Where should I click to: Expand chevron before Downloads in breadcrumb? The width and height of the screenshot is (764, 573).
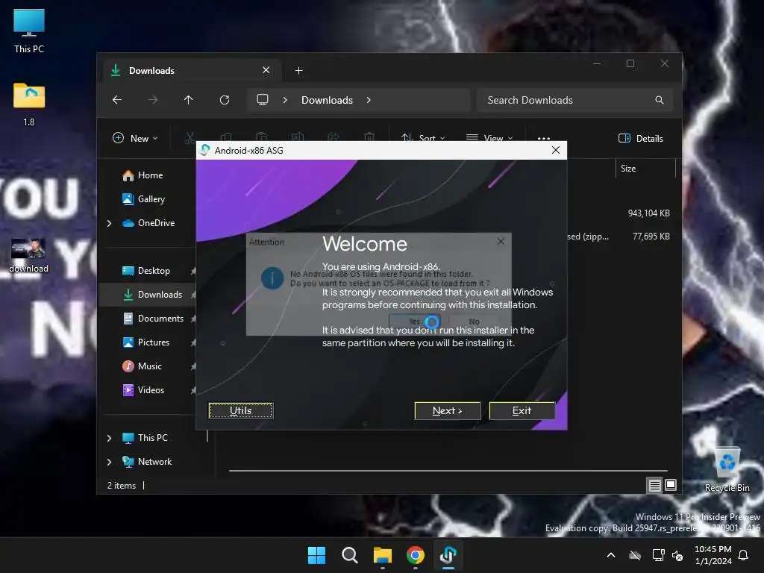click(285, 100)
